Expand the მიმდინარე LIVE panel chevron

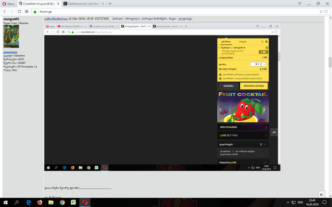[x=265, y=162]
